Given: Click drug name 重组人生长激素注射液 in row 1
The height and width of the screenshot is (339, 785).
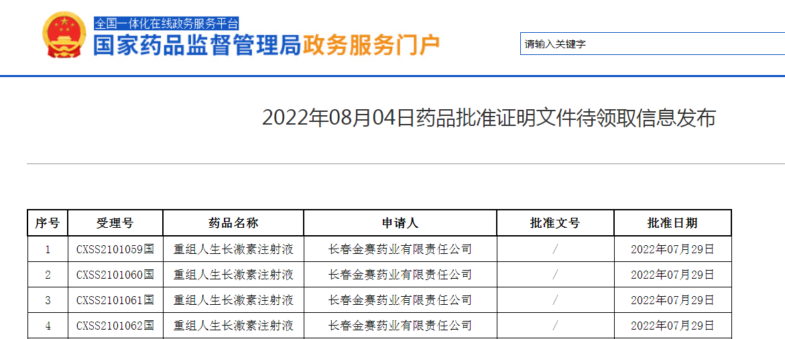Looking at the screenshot, I should point(233,249).
